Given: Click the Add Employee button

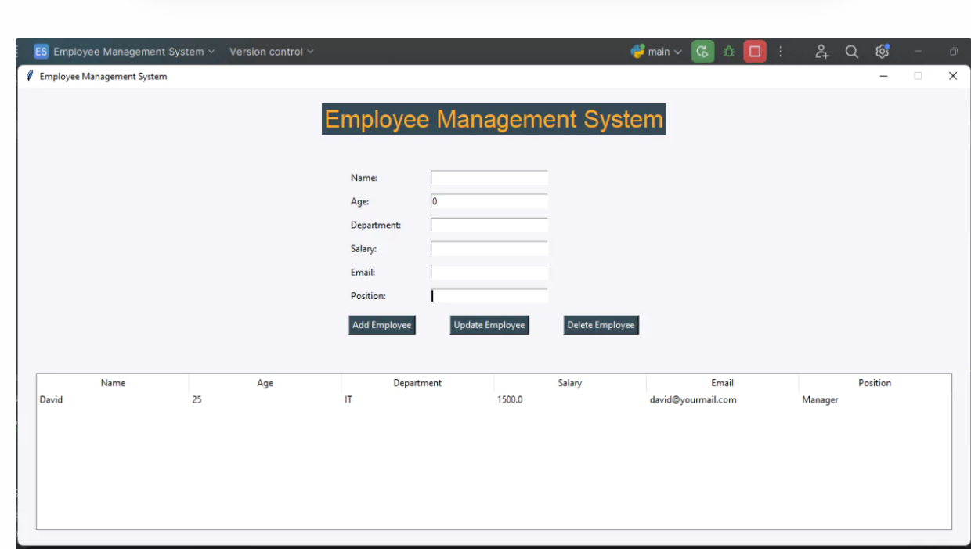Looking at the screenshot, I should click(x=382, y=324).
